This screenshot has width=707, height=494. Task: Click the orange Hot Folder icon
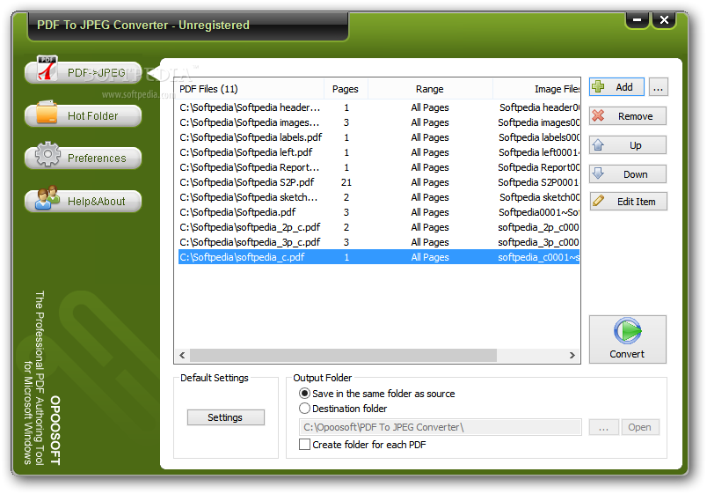point(47,112)
